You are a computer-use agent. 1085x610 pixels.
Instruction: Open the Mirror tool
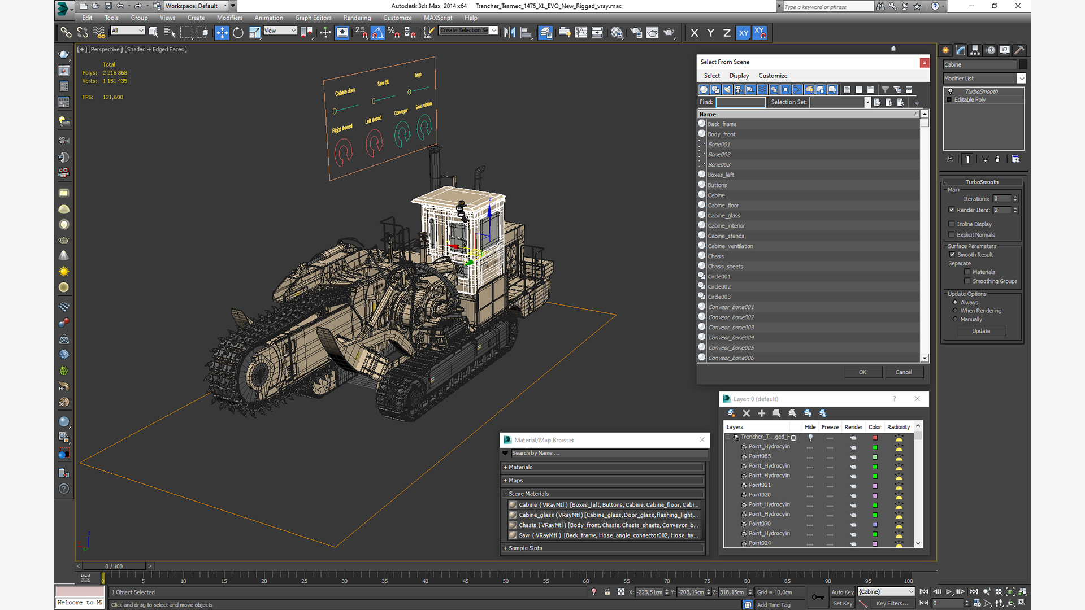509,33
